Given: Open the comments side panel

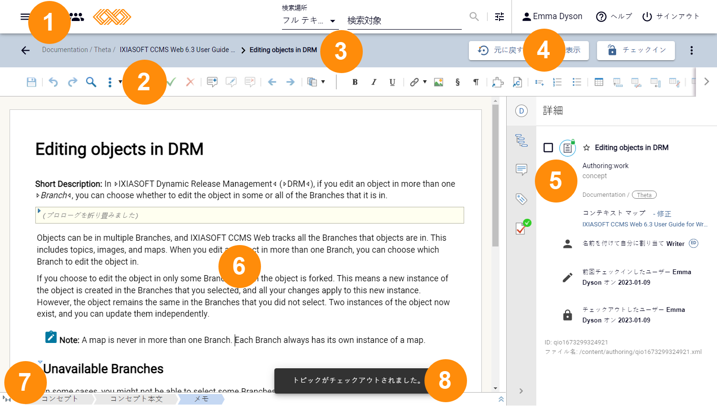Looking at the screenshot, I should [x=521, y=170].
